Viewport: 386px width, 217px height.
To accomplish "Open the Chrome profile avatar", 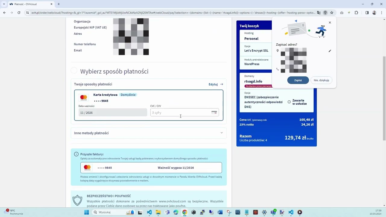I will click(374, 13).
